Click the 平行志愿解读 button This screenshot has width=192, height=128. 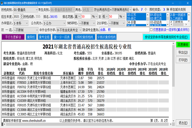click(x=13, y=37)
